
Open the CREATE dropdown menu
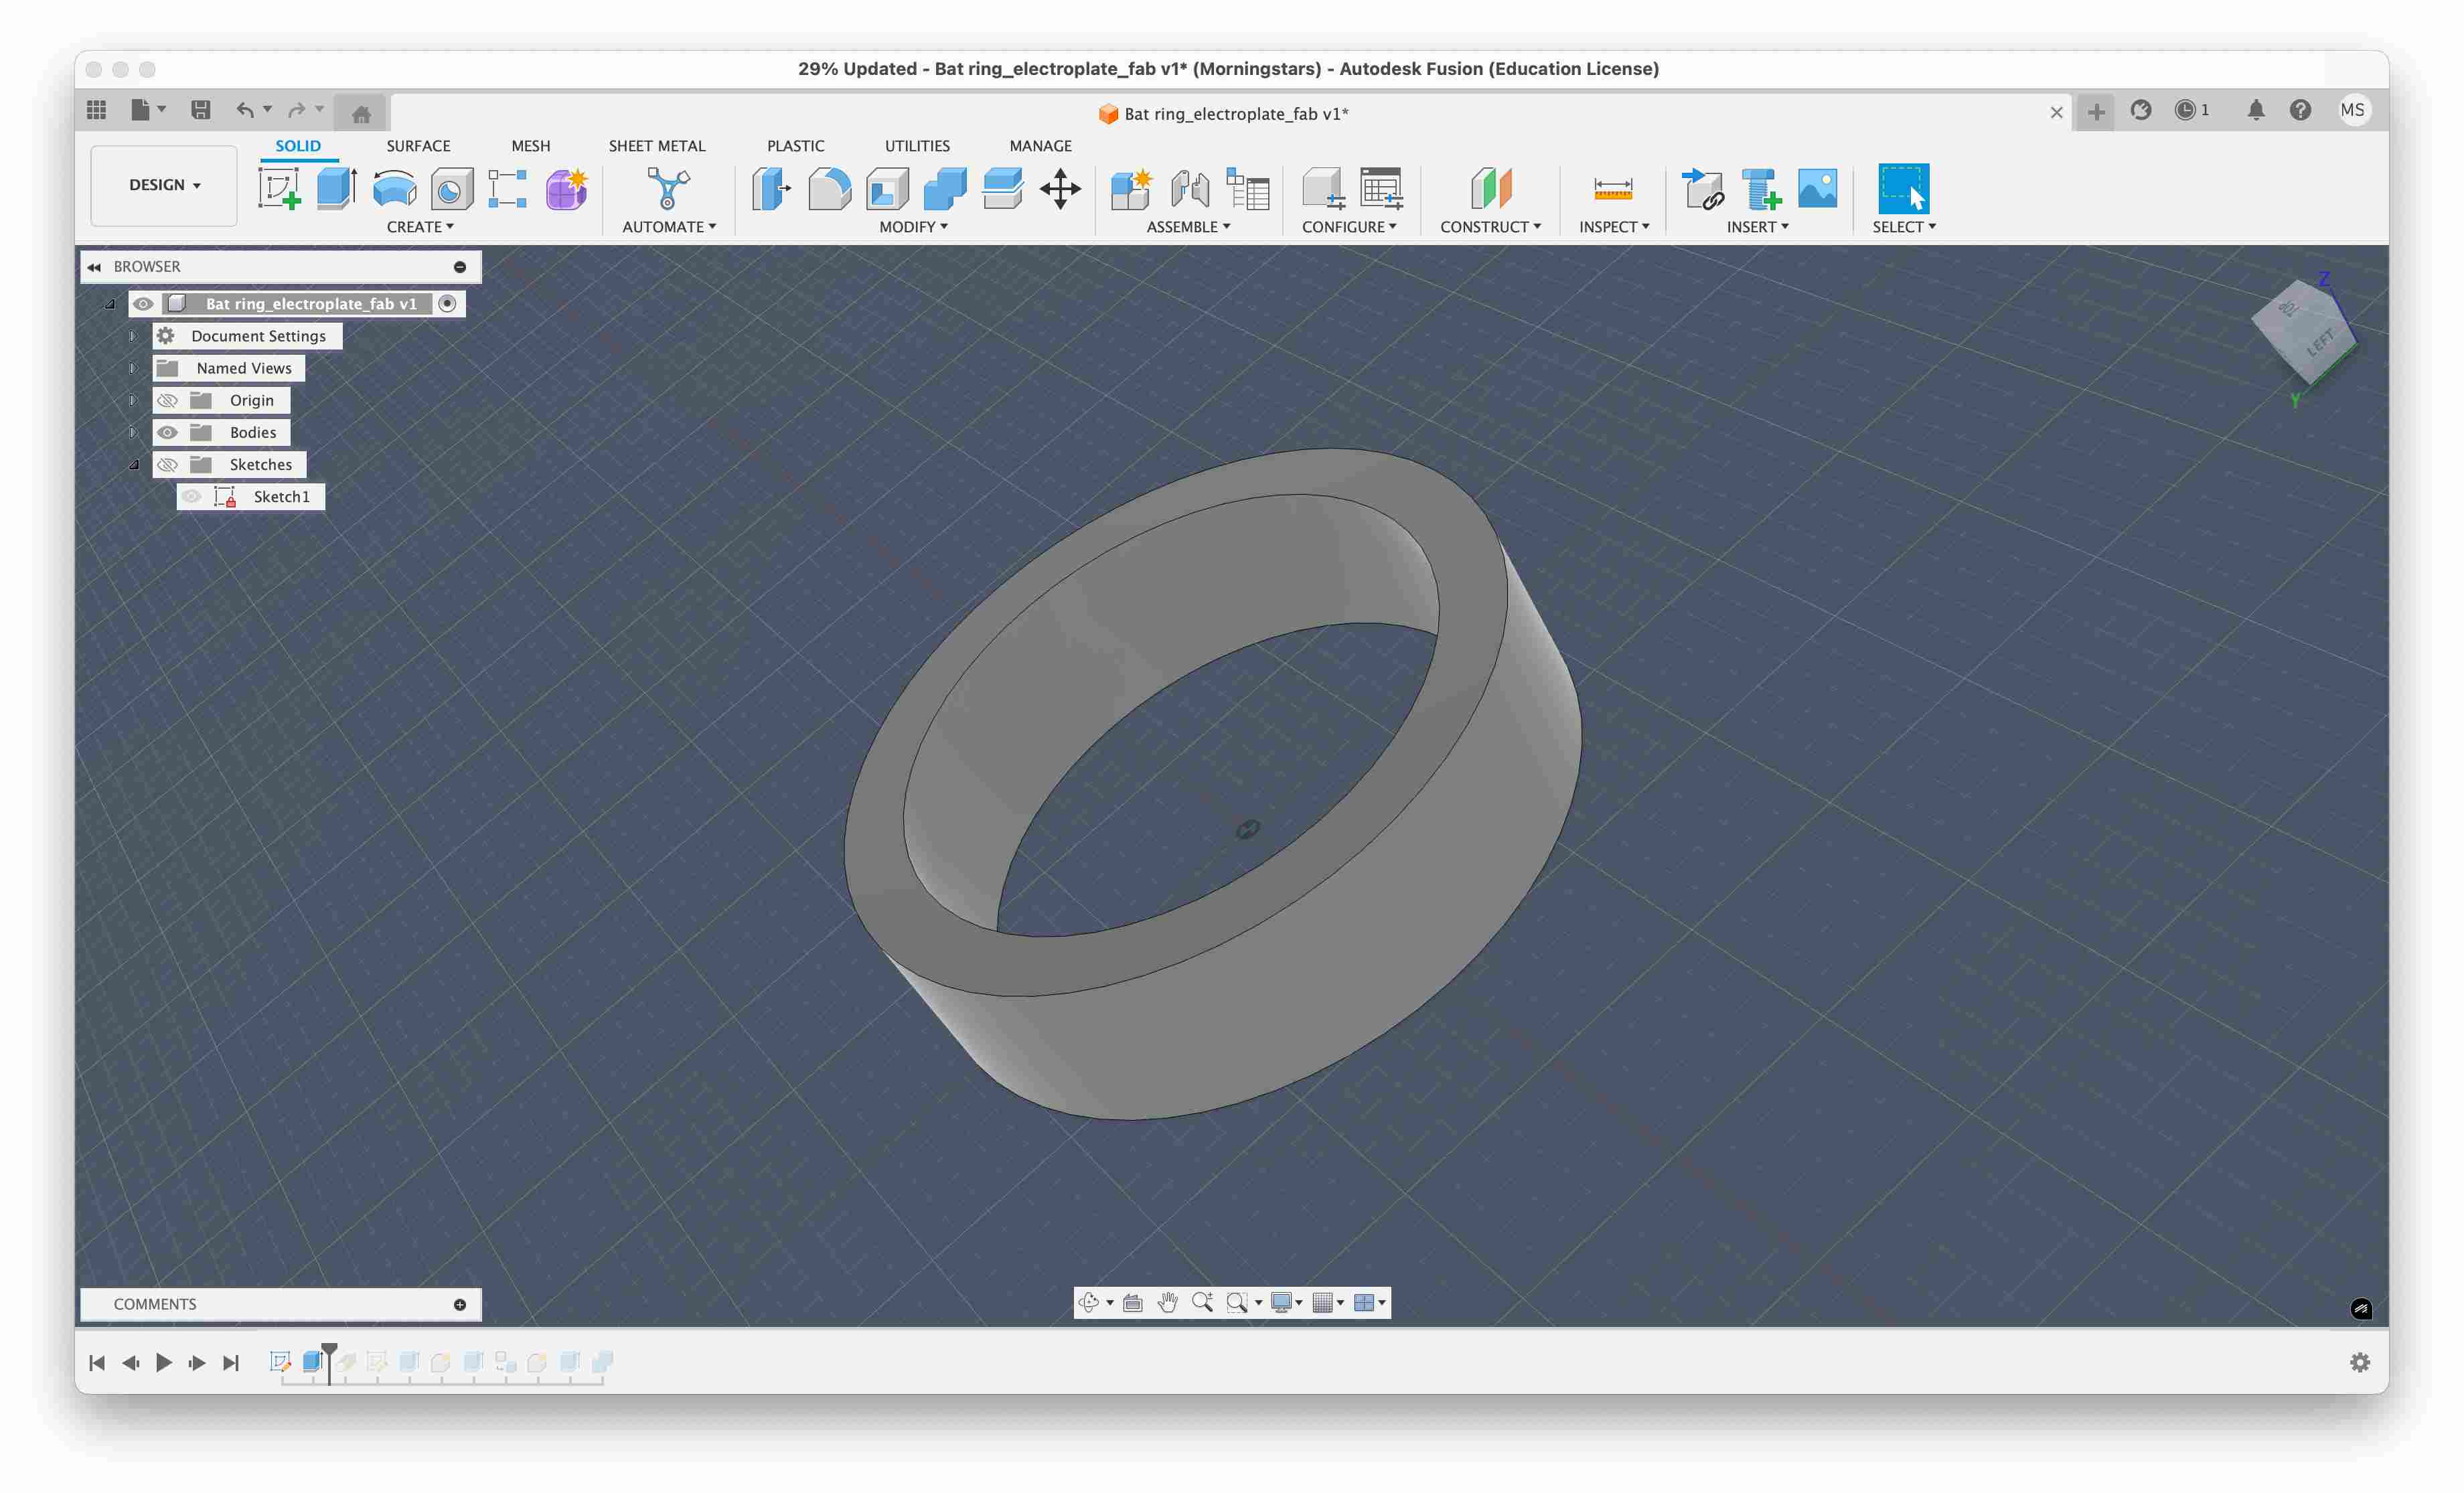click(x=420, y=227)
